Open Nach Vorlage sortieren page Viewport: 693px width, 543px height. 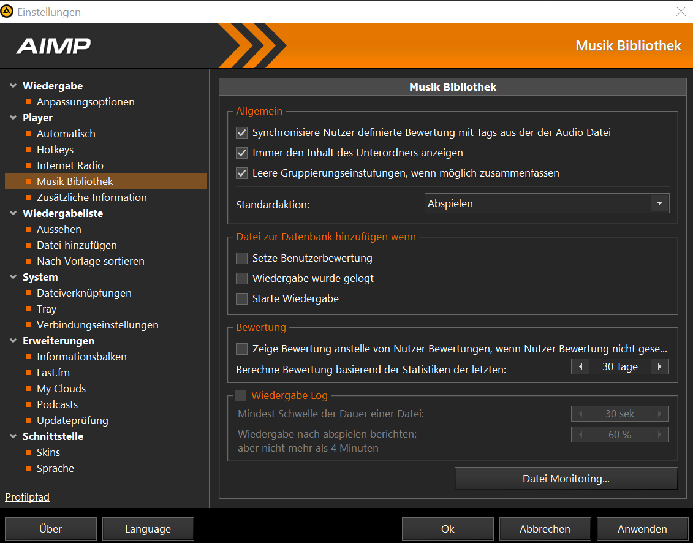[x=91, y=261]
